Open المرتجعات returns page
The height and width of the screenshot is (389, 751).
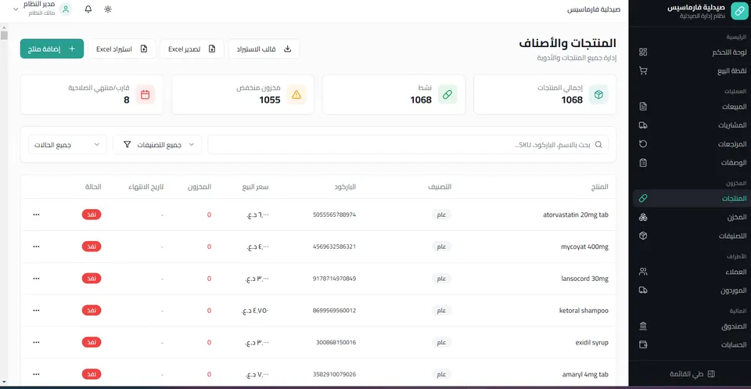click(x=691, y=144)
